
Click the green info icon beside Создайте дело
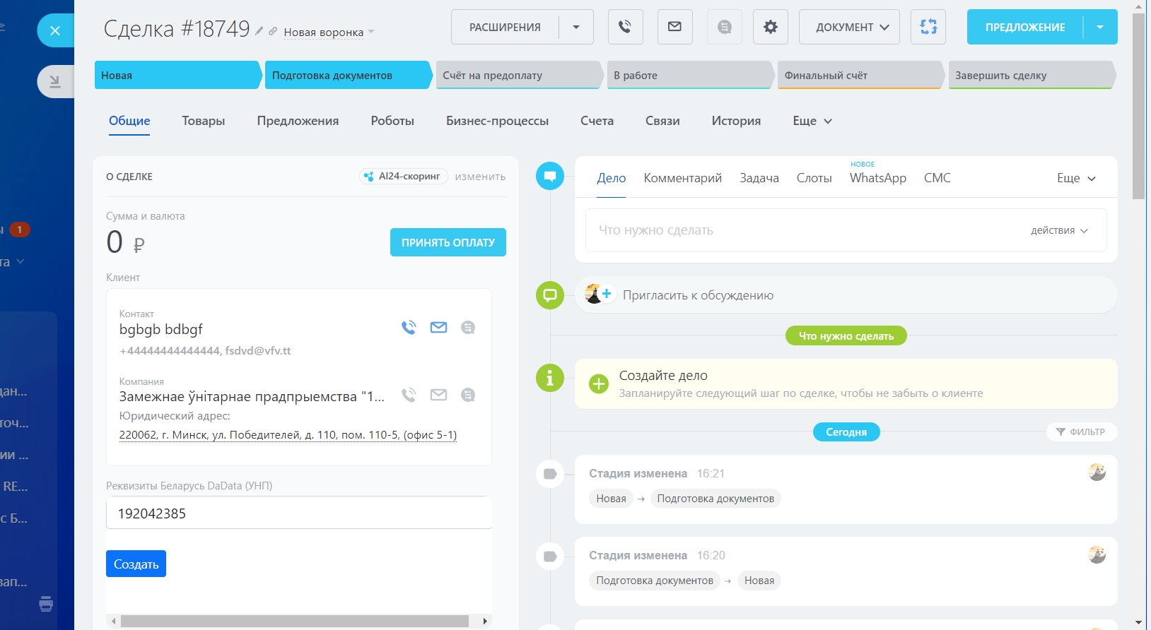pos(550,379)
